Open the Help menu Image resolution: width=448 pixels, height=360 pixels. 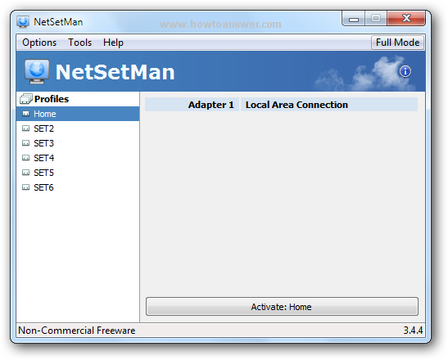113,43
